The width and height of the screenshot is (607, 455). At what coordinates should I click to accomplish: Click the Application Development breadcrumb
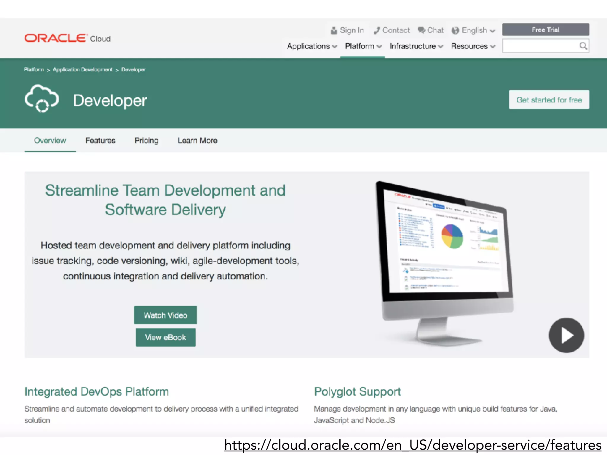[x=83, y=69]
